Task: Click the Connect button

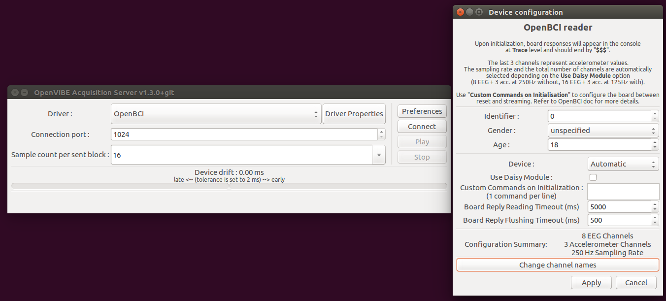Action: click(422, 127)
